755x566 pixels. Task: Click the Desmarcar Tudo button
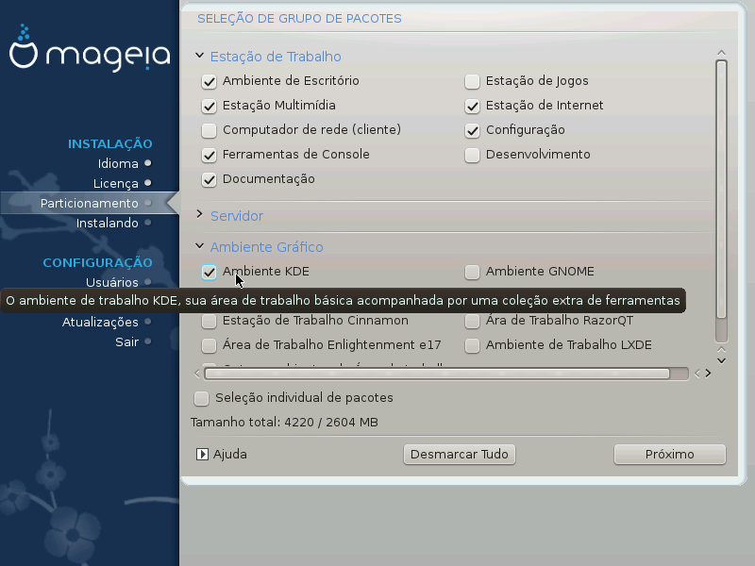tap(460, 455)
